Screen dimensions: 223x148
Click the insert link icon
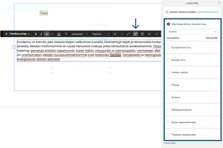point(135,34)
